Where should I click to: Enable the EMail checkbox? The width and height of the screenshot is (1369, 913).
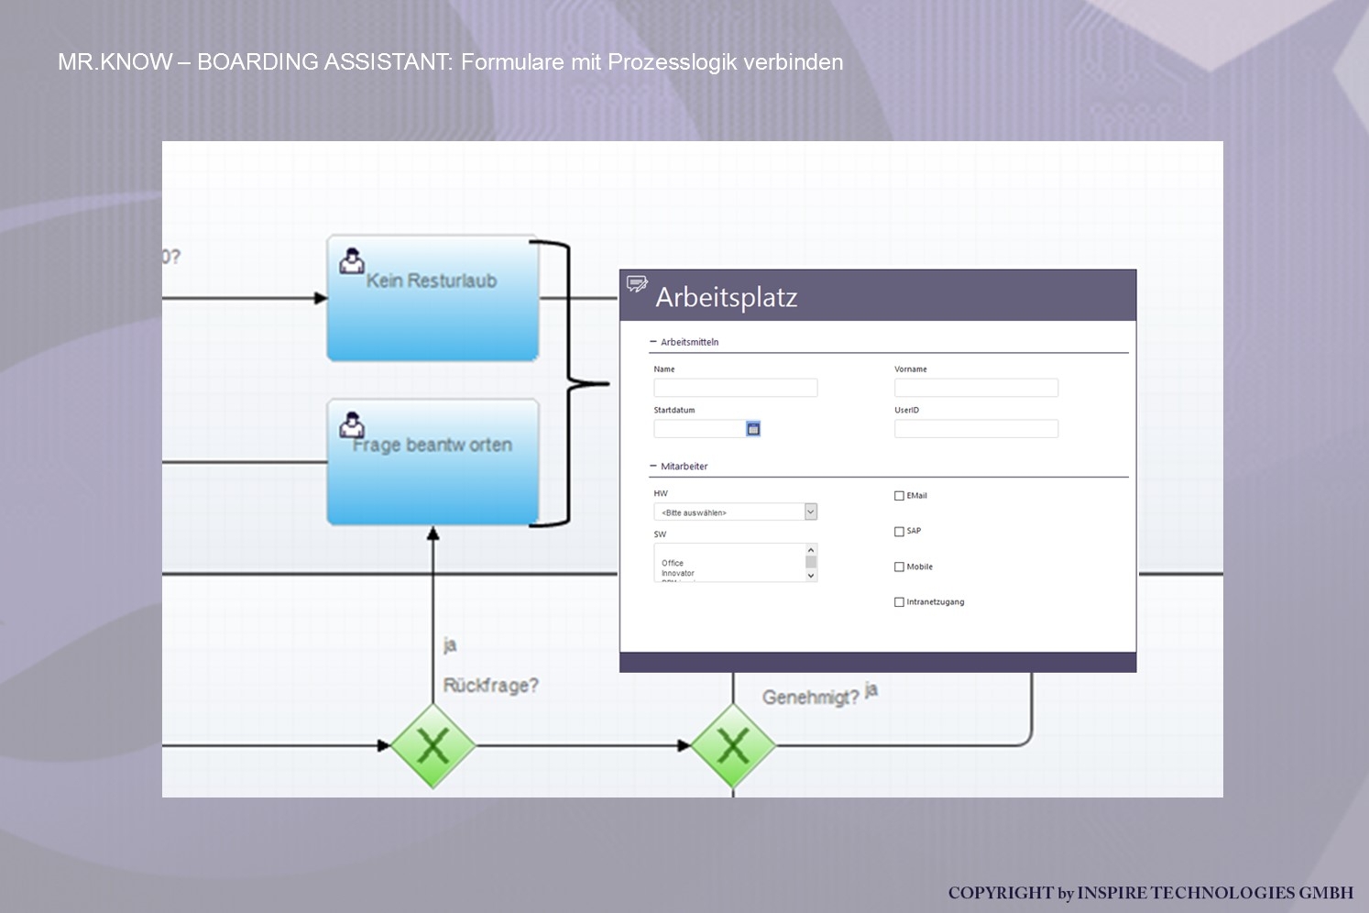click(899, 496)
